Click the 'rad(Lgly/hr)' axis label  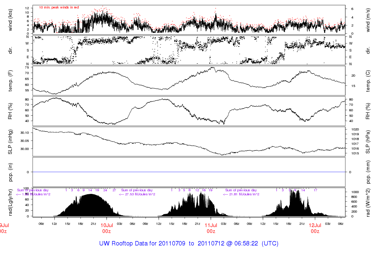click(x=10, y=202)
